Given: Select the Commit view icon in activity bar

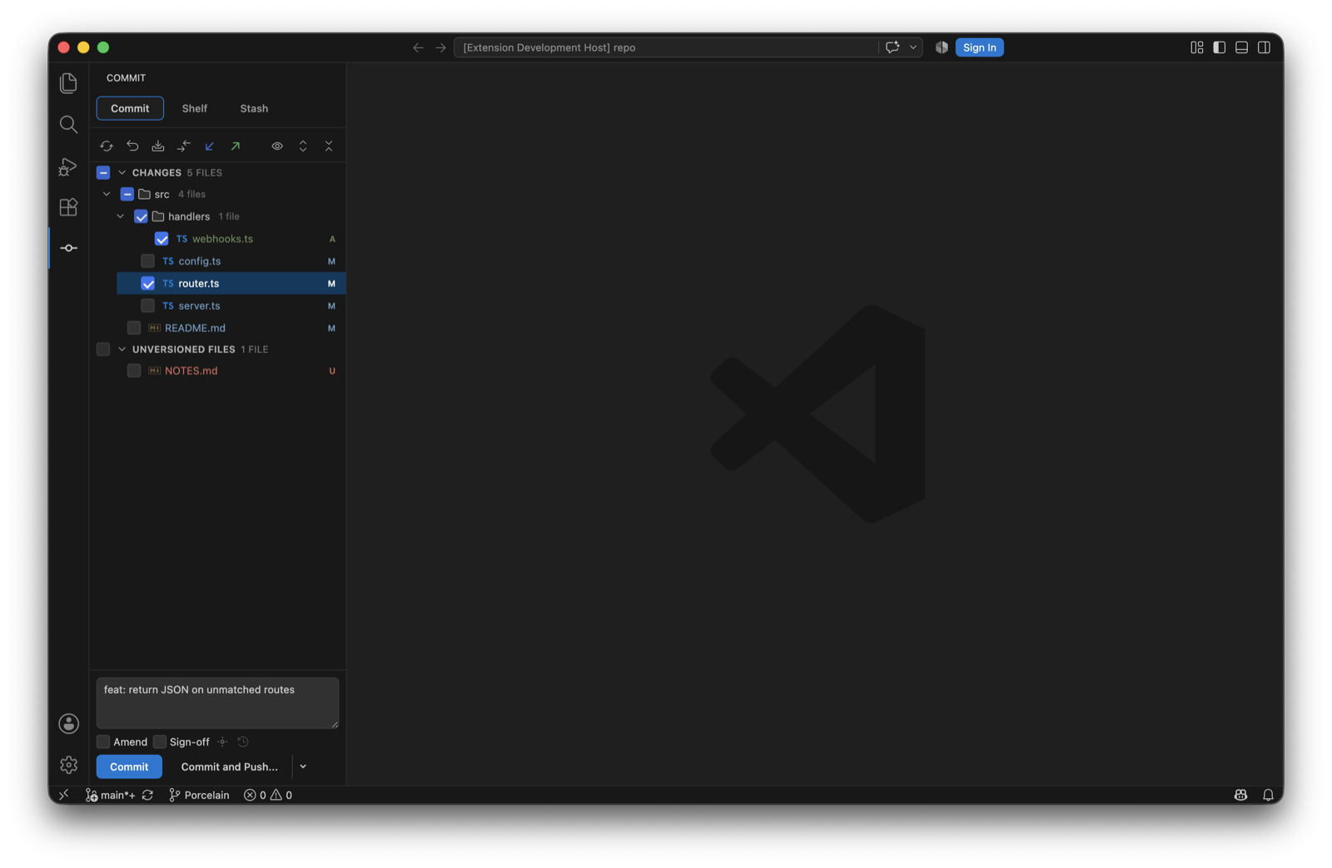Looking at the screenshot, I should tap(69, 248).
